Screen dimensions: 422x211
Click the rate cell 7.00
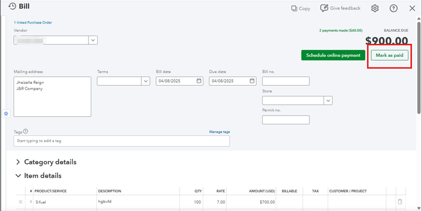[215, 202]
